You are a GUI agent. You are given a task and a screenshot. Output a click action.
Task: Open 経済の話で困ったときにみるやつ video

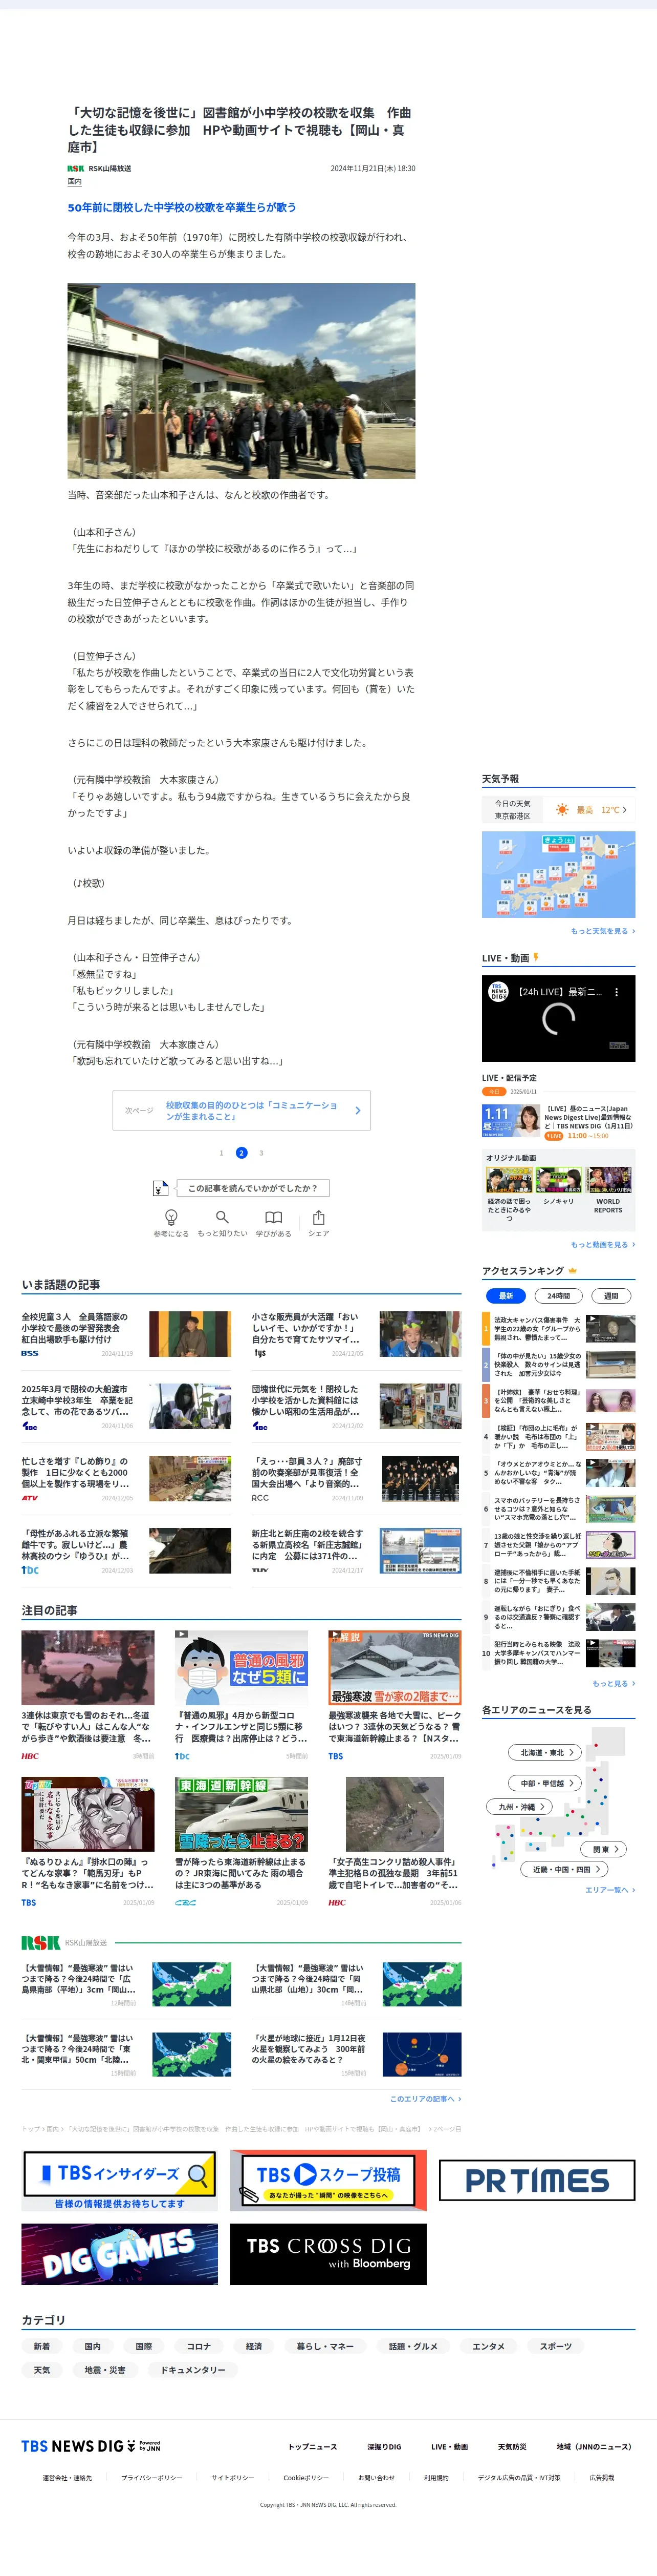(x=509, y=1181)
